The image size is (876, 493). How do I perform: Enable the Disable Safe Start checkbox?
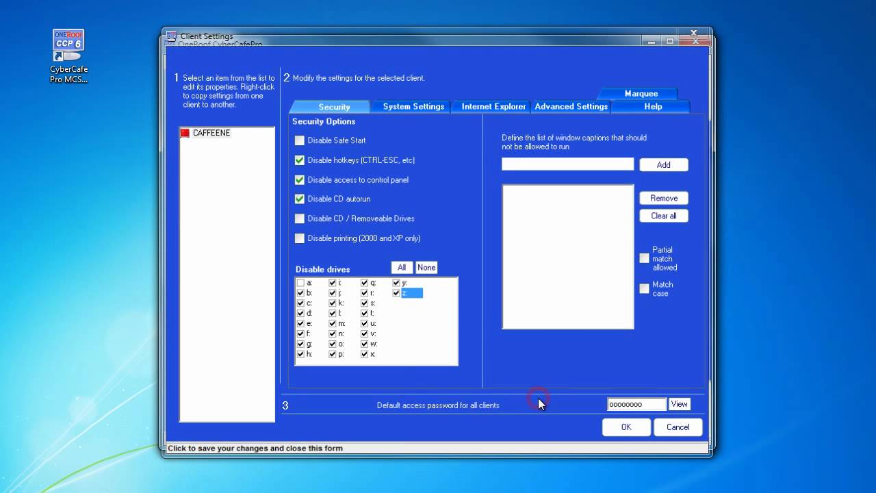click(x=300, y=140)
